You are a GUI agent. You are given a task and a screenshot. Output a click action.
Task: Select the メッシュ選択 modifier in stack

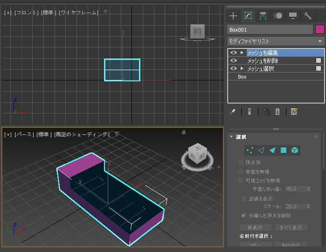click(261, 69)
